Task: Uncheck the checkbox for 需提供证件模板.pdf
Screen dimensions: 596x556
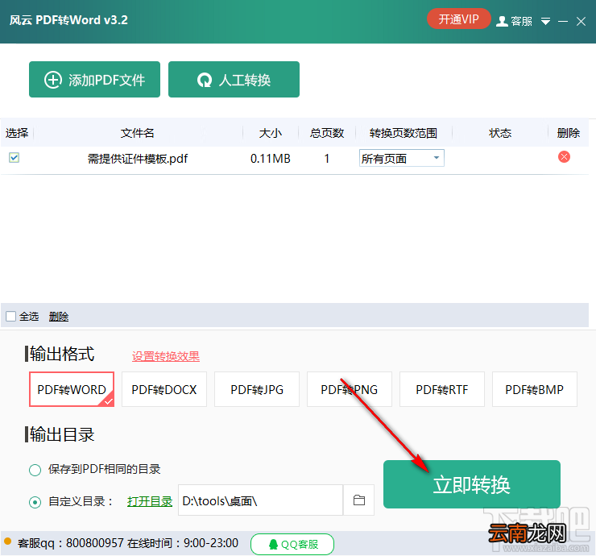Action: coord(14,157)
